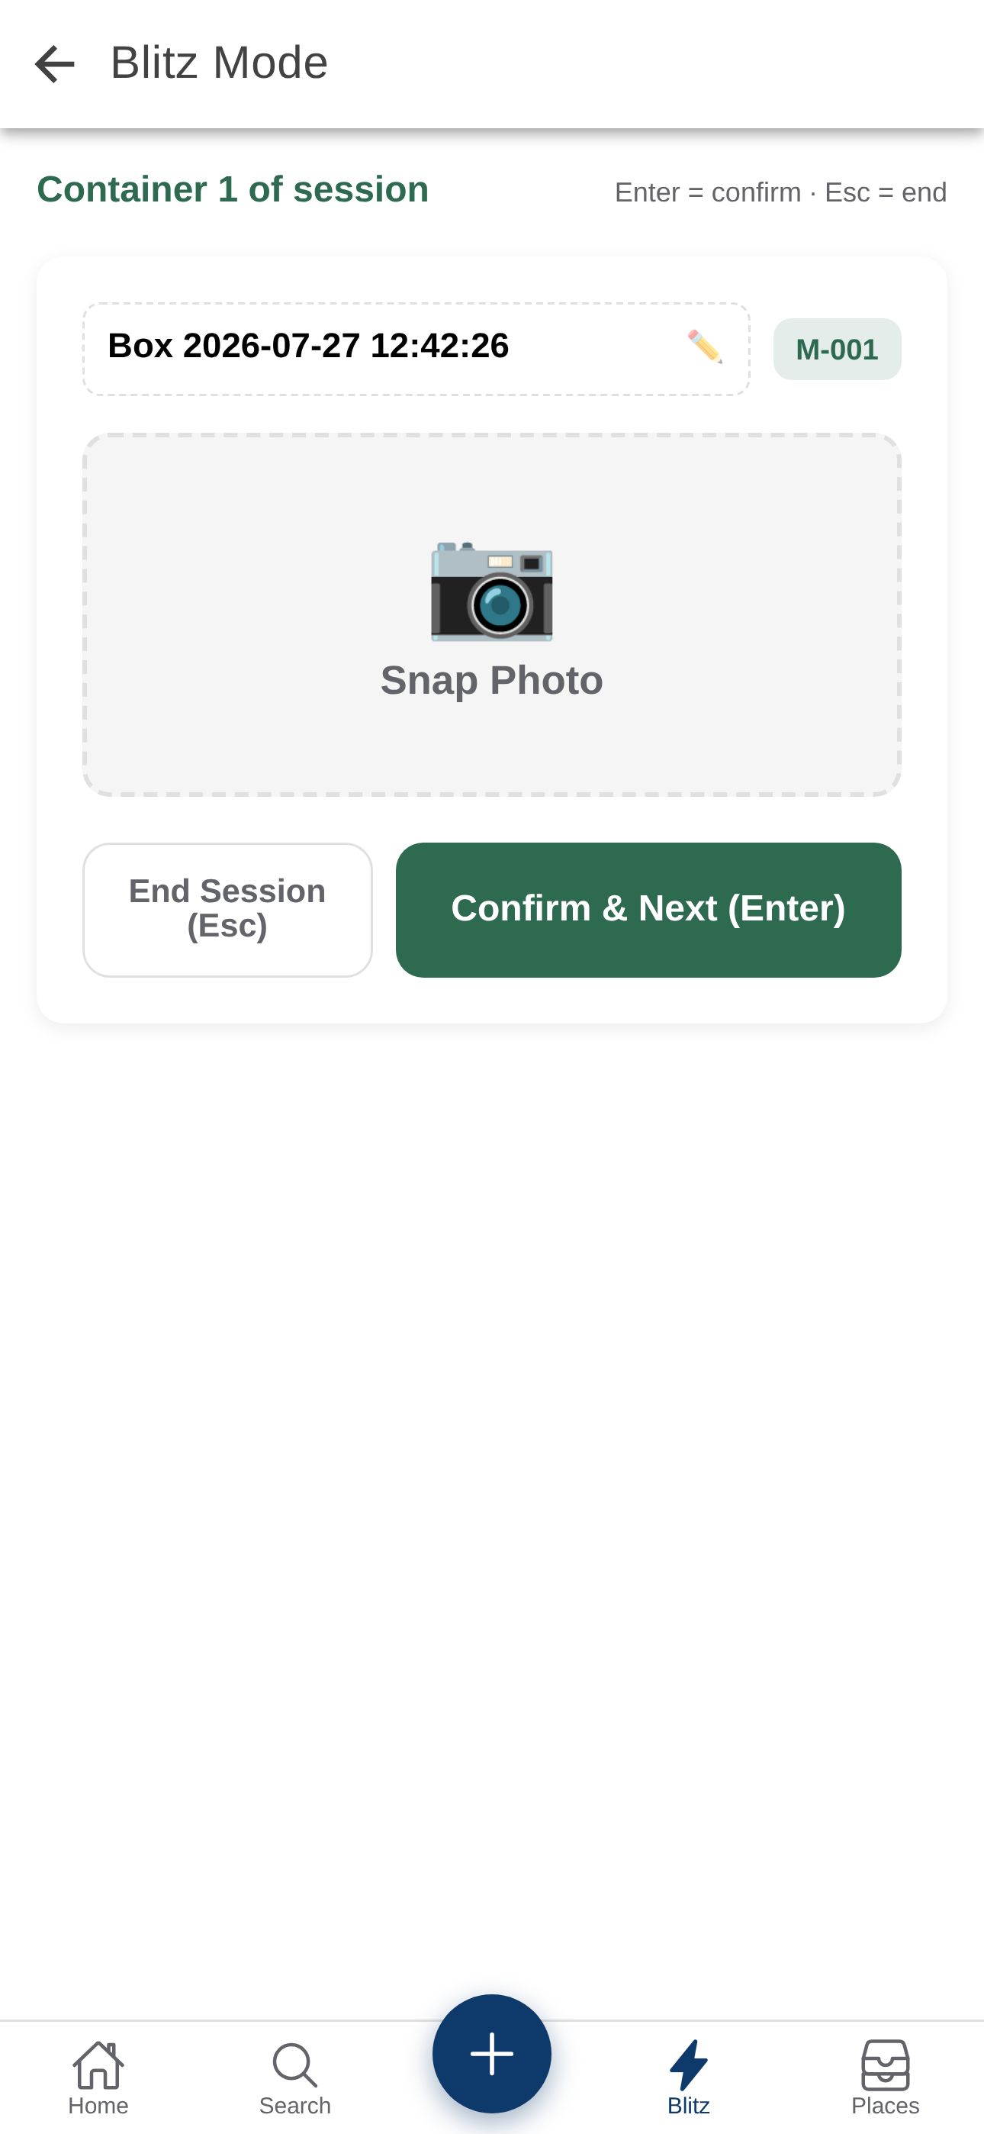The height and width of the screenshot is (2134, 984).
Task: Click Confirm & Next (Enter)
Action: tap(648, 910)
